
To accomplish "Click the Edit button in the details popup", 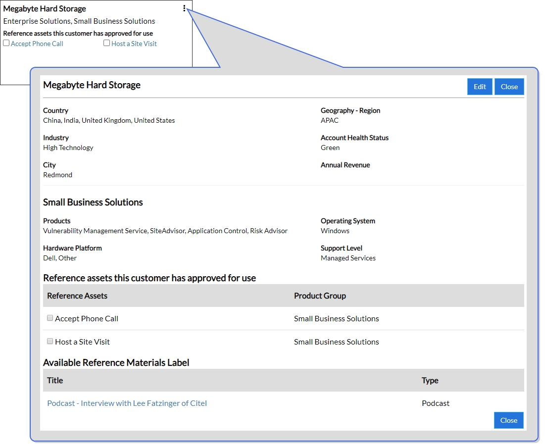I will (x=480, y=87).
